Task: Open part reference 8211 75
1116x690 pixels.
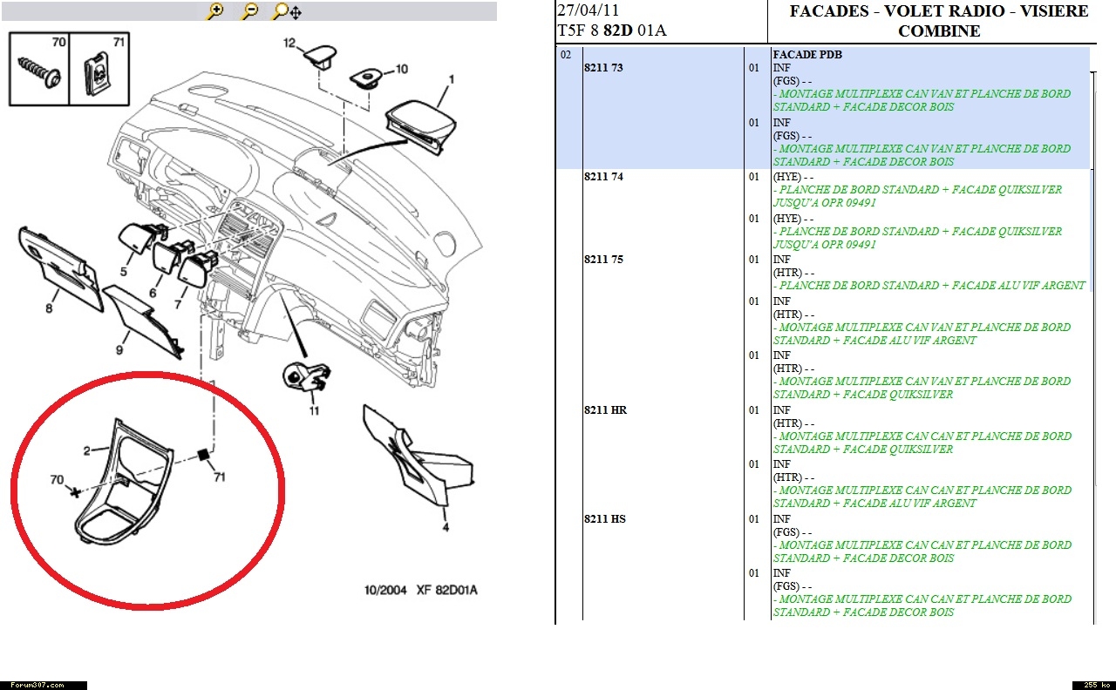Action: click(603, 260)
